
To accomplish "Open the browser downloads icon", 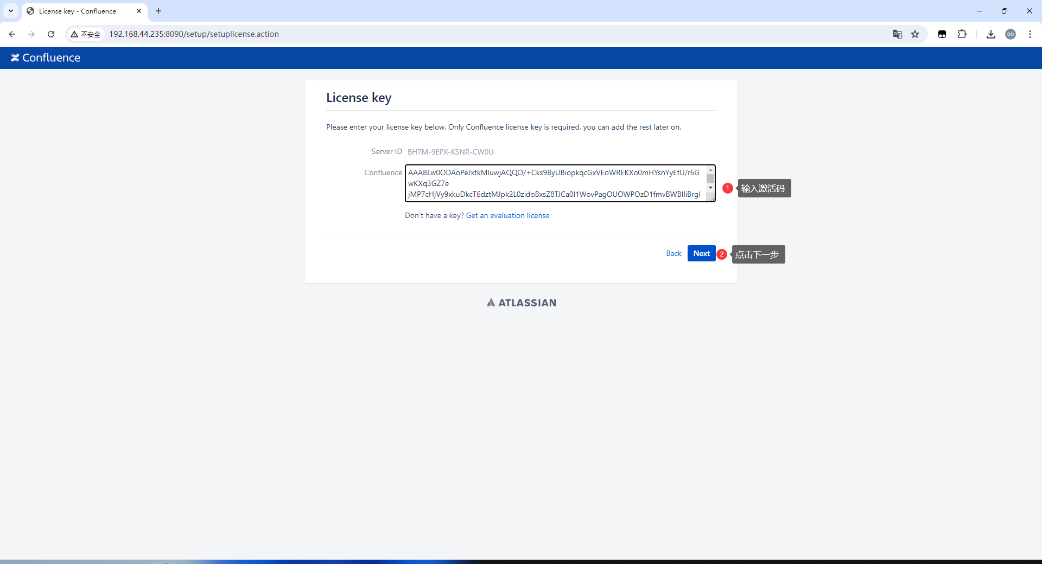I will [x=991, y=34].
